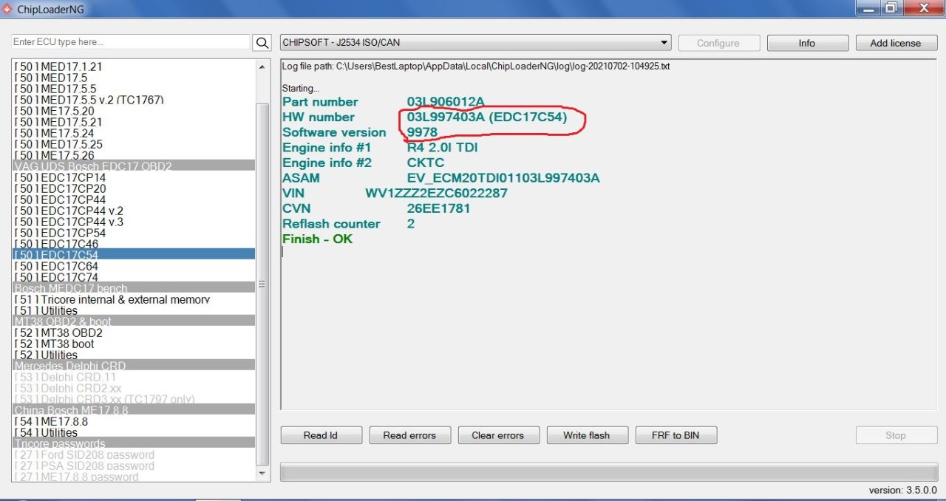Click the ChipLoaderNG title bar logo
Viewport: 946px width, 501px height.
point(8,8)
